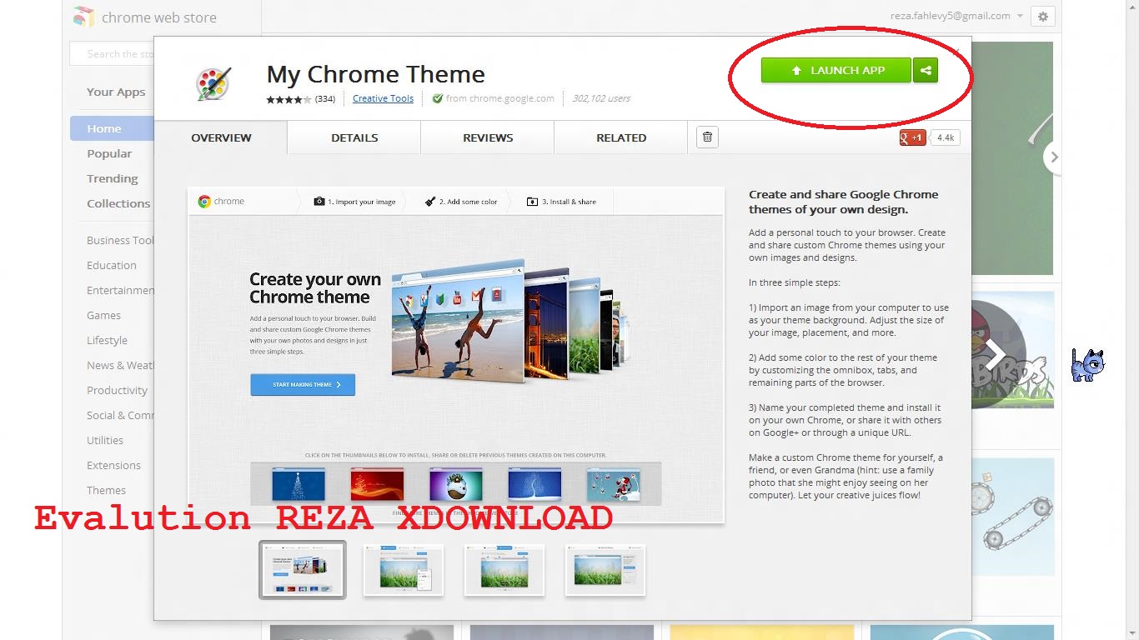The width and height of the screenshot is (1139, 640).
Task: Select the third screenshot thumbnail
Action: [504, 570]
